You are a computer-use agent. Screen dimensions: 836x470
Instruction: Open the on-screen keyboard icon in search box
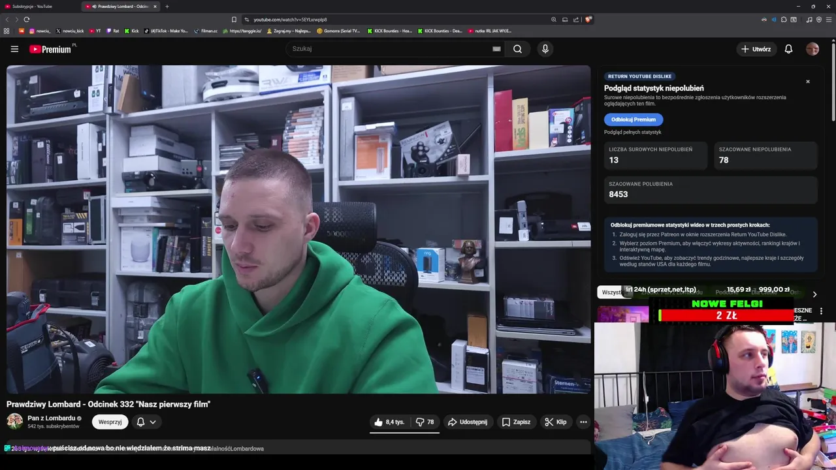pyautogui.click(x=496, y=49)
